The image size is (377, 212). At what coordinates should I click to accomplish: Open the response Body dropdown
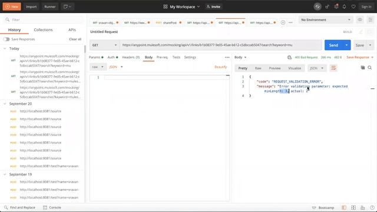pos(240,57)
